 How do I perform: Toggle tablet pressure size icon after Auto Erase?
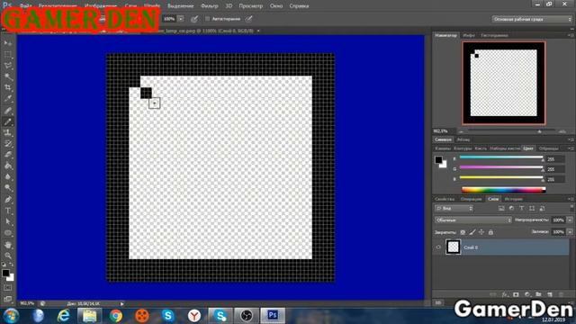[x=249, y=19]
